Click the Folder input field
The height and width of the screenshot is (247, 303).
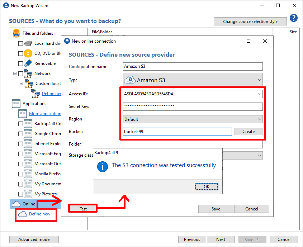tap(193, 144)
